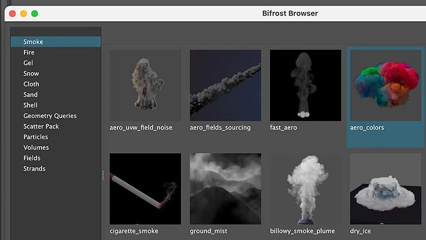Select the Fire category

pyautogui.click(x=56, y=52)
